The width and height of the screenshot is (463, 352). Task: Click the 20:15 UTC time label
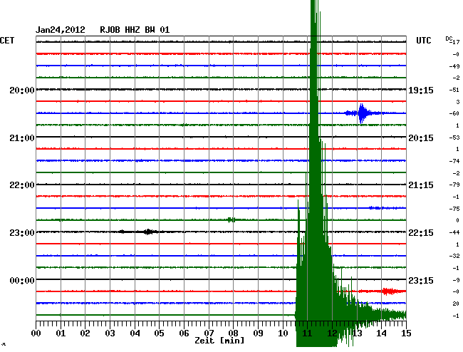pos(421,138)
